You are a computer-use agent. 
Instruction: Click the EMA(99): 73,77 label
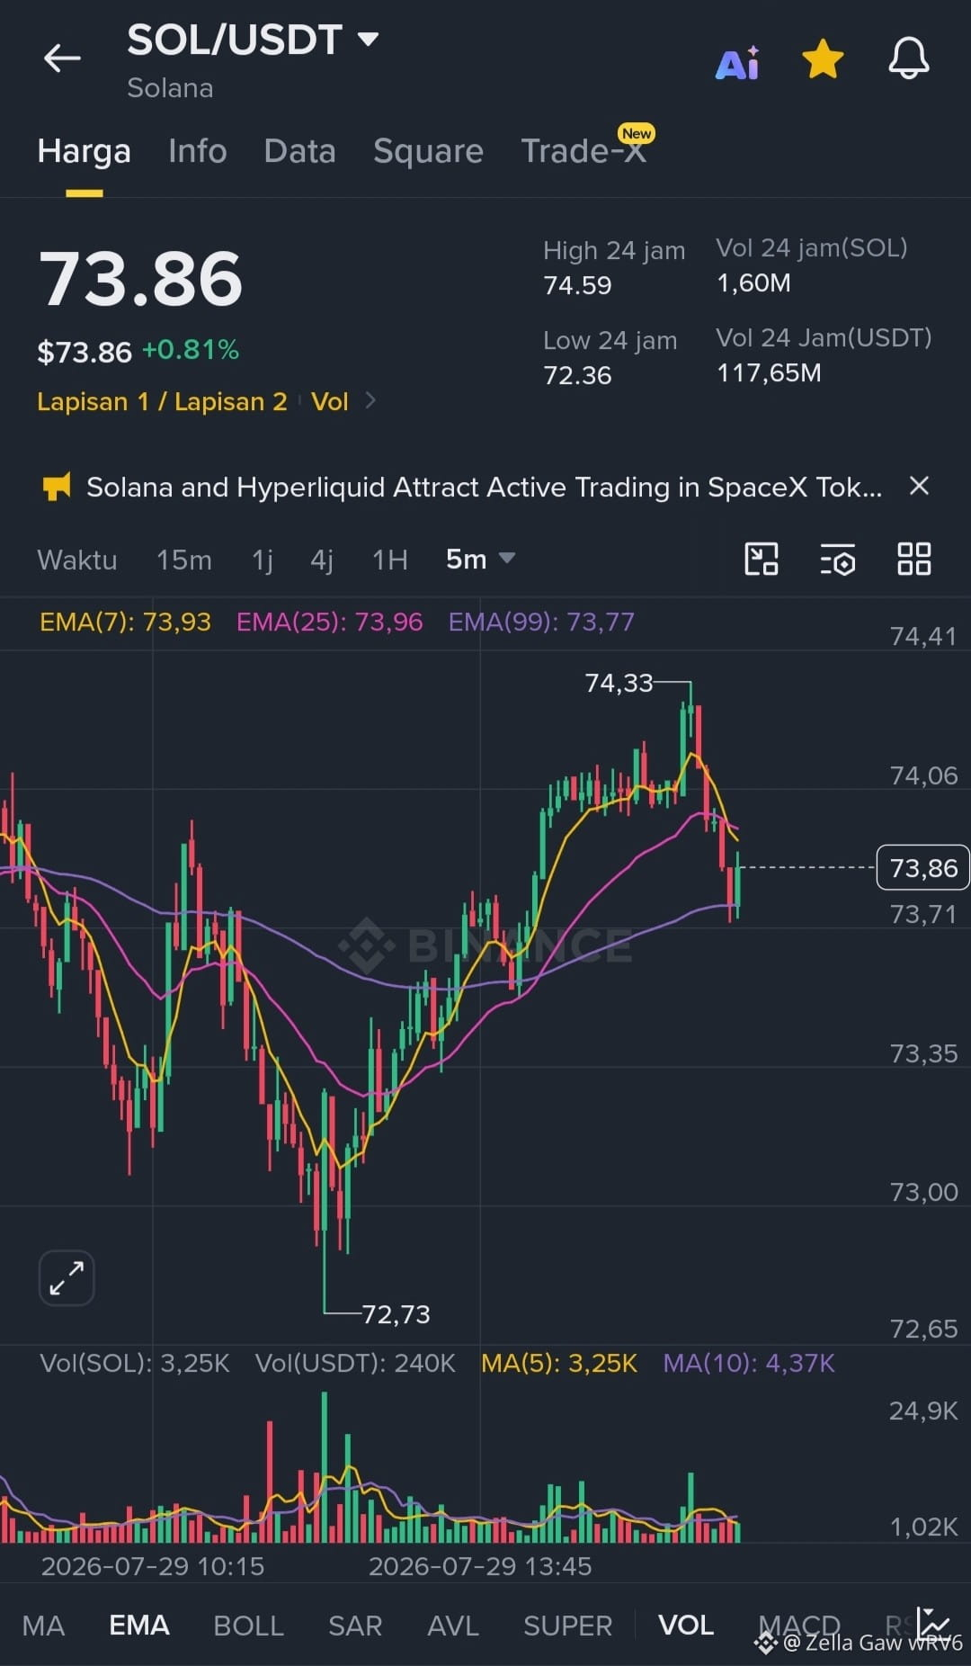click(541, 622)
